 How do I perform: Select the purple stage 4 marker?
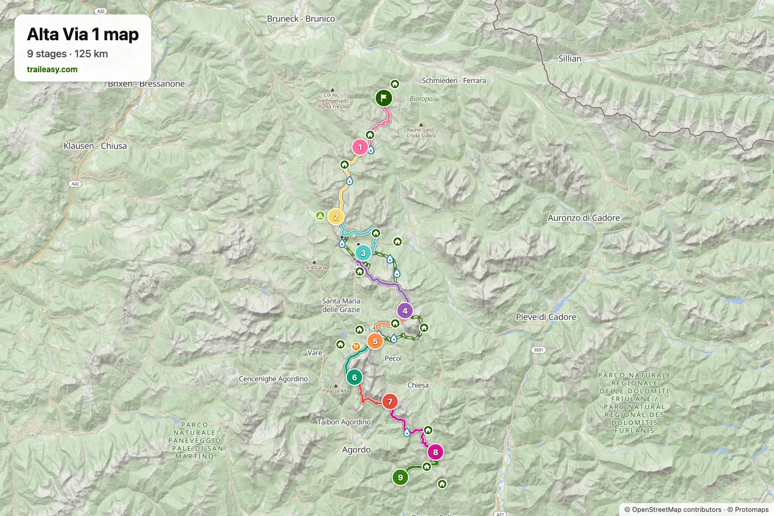[x=405, y=311]
